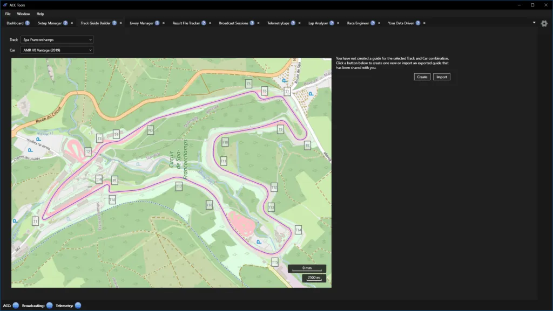Screen dimensions: 553x311
Task: Switch to the Dashboard tab
Action: pyautogui.click(x=15, y=23)
